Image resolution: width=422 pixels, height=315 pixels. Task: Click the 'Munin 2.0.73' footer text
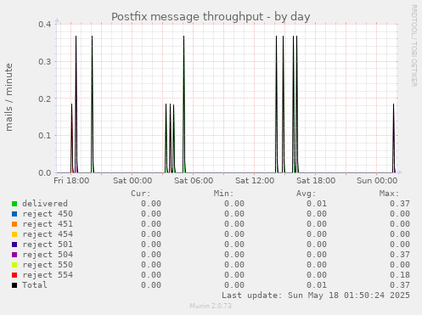tap(211, 306)
